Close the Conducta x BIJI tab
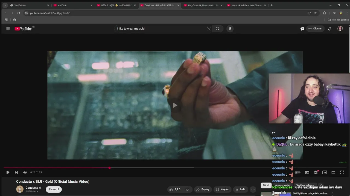 178,5
